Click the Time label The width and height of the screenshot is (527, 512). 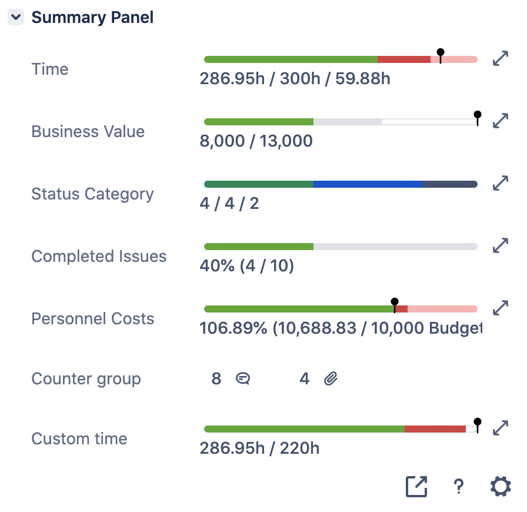point(50,69)
